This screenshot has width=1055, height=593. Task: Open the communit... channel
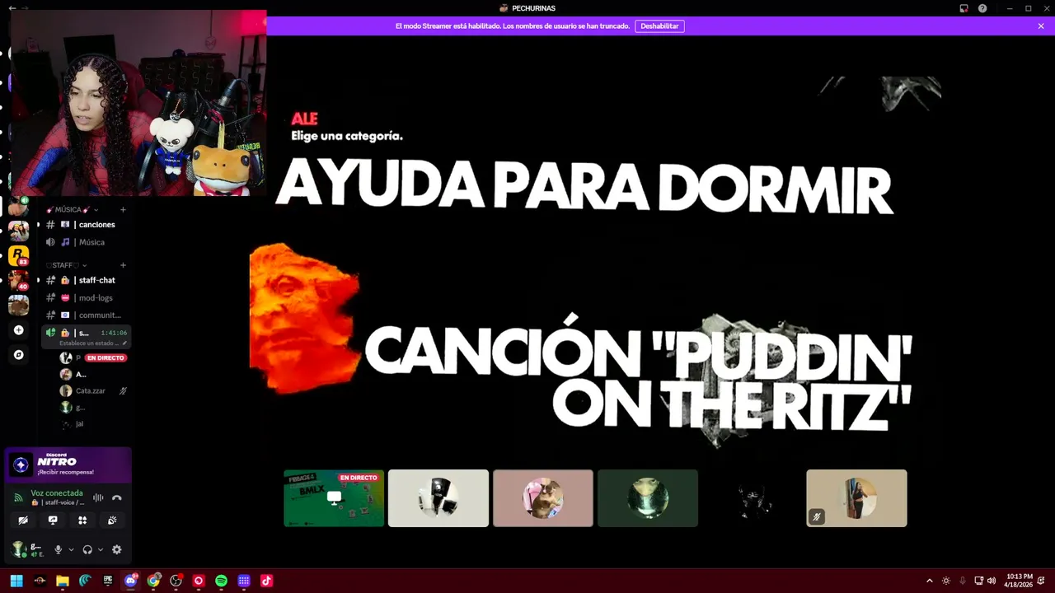point(87,315)
